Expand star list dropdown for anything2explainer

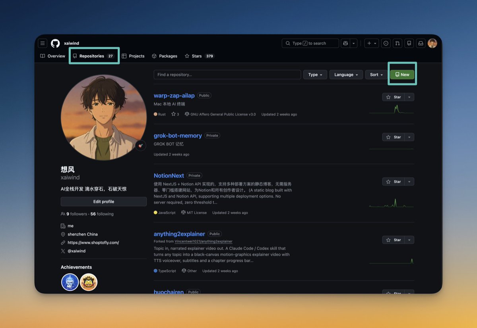tap(409, 240)
